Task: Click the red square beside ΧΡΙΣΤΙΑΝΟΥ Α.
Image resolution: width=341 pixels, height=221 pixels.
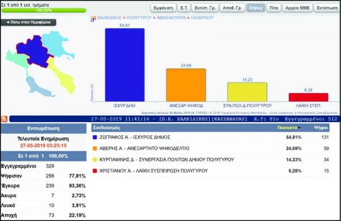Action: 94,171
